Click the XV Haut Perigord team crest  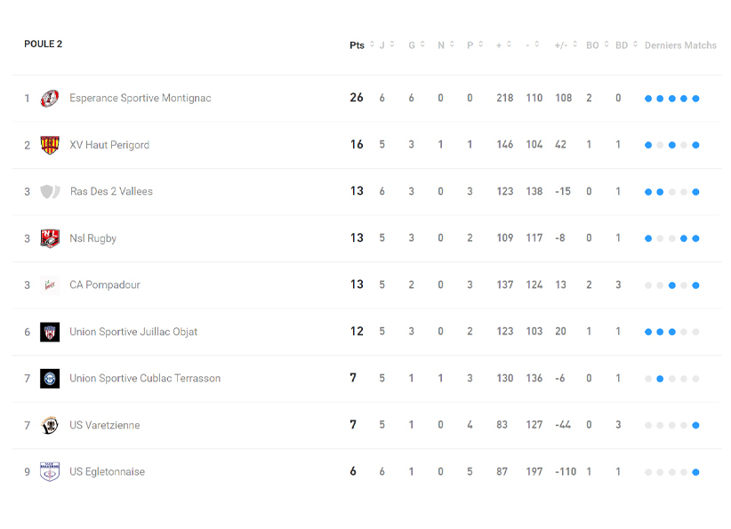[x=50, y=145]
